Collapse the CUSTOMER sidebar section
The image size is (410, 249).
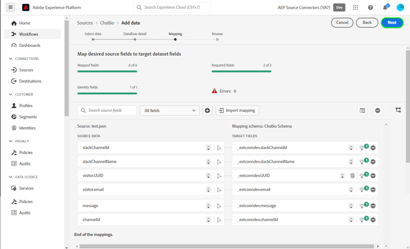[10, 94]
